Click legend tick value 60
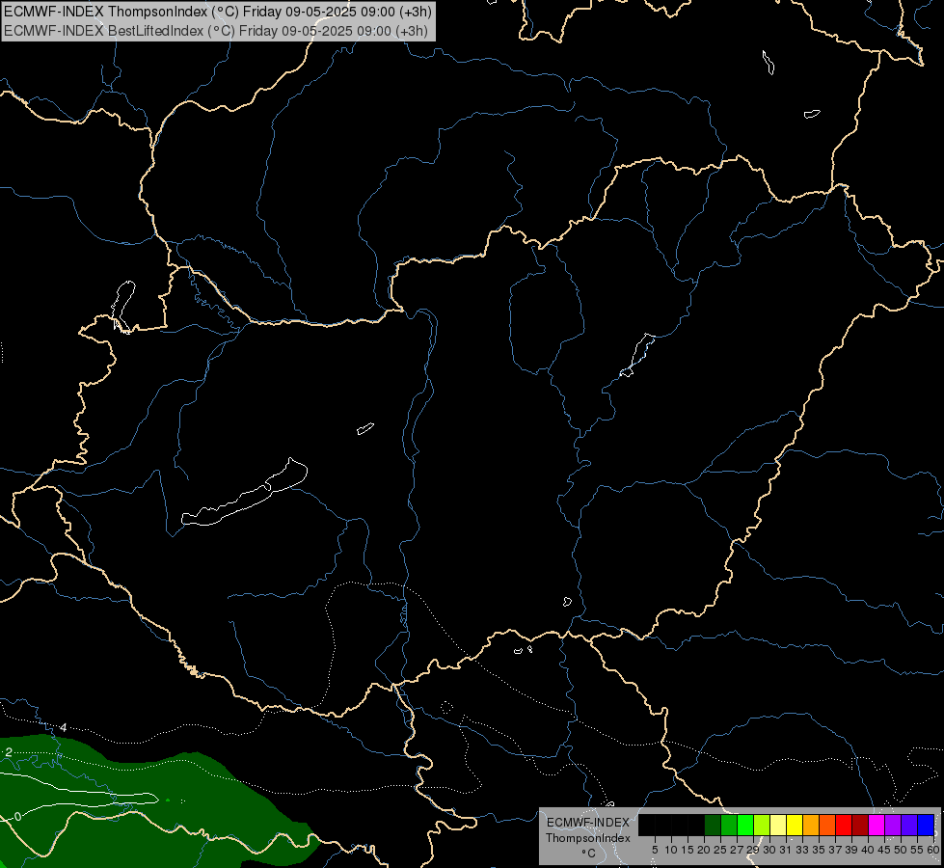The image size is (944, 868). pos(933,850)
